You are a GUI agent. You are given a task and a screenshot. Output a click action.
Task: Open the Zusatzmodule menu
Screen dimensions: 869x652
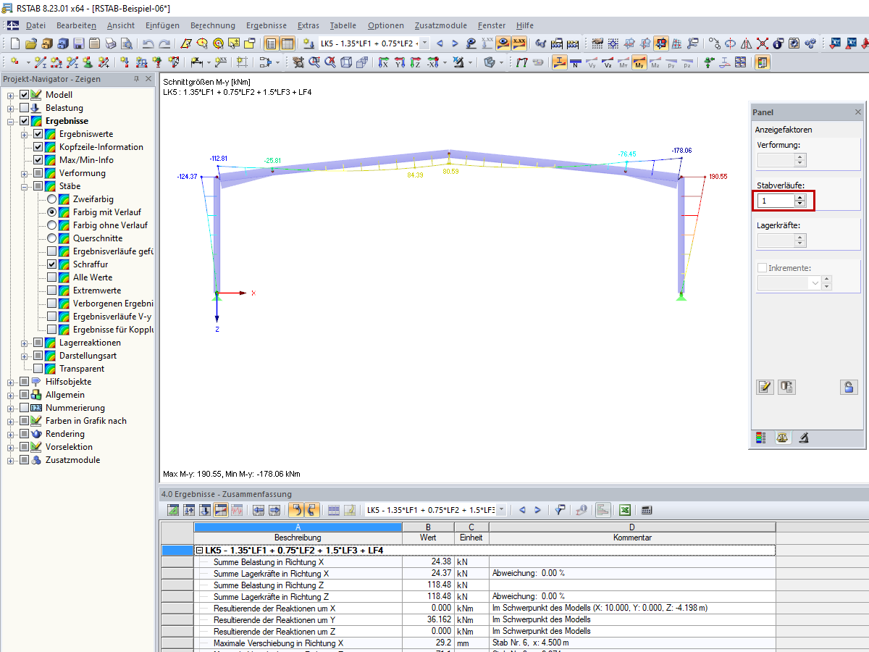[x=442, y=25]
